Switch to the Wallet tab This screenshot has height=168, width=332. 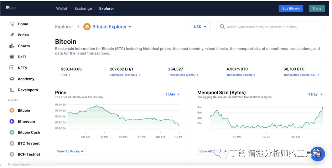coord(62,9)
